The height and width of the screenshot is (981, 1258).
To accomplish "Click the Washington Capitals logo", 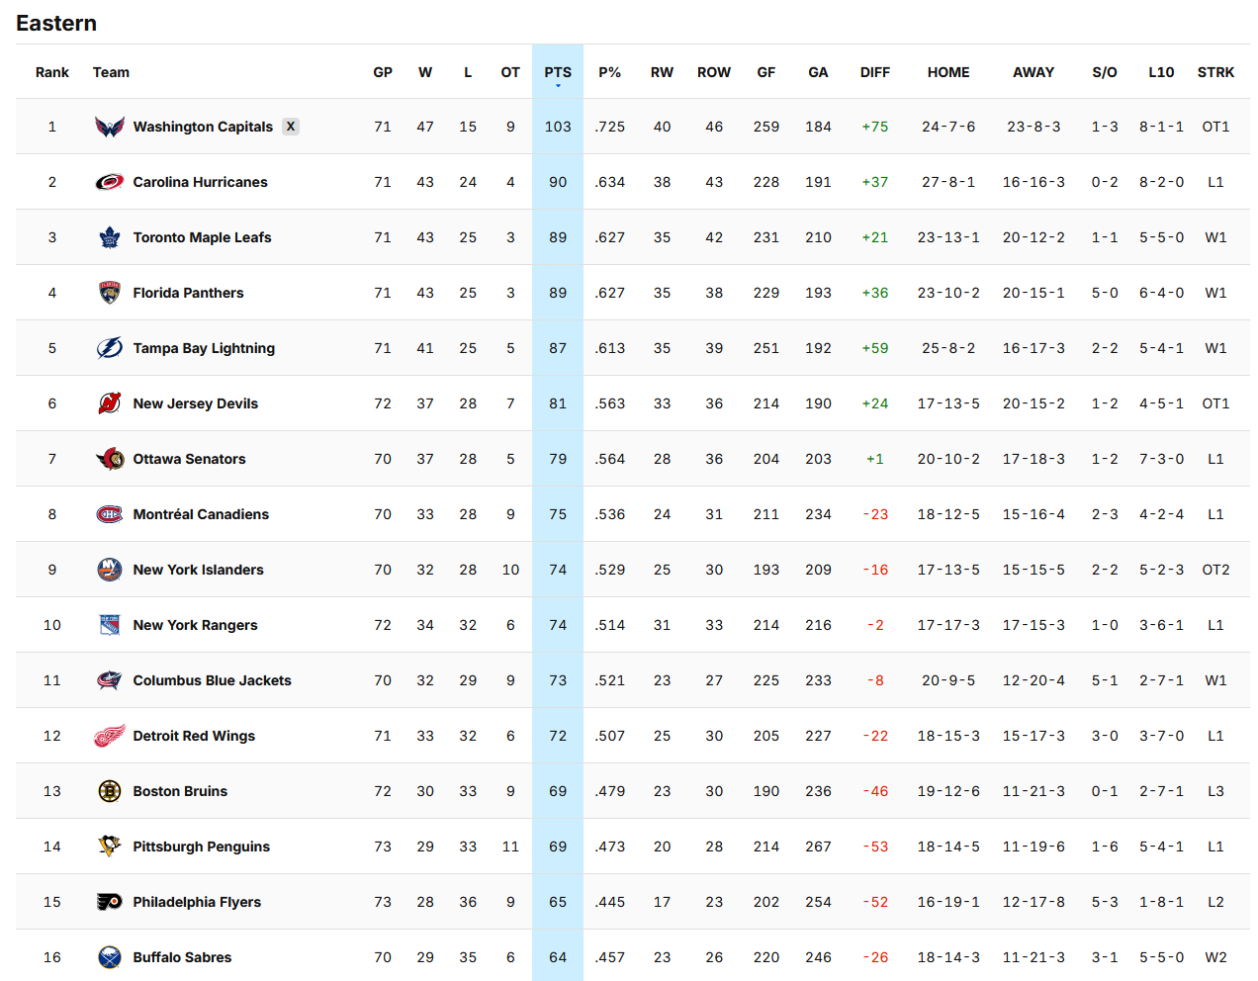I will tap(110, 127).
